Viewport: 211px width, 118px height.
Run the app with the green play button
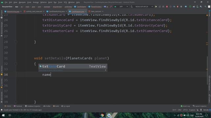click(x=156, y=7)
